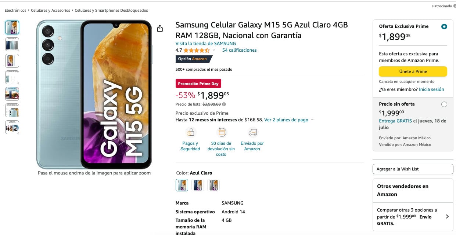456x235 pixels.
Task: Click the arrow in Otros vendedores box
Action: point(447,217)
